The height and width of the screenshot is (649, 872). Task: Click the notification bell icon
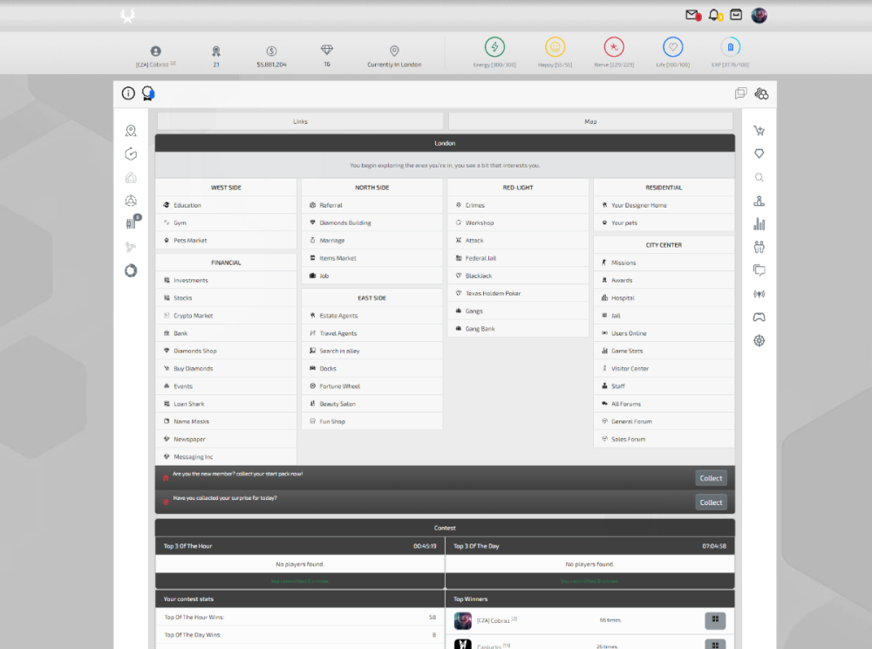coord(715,15)
